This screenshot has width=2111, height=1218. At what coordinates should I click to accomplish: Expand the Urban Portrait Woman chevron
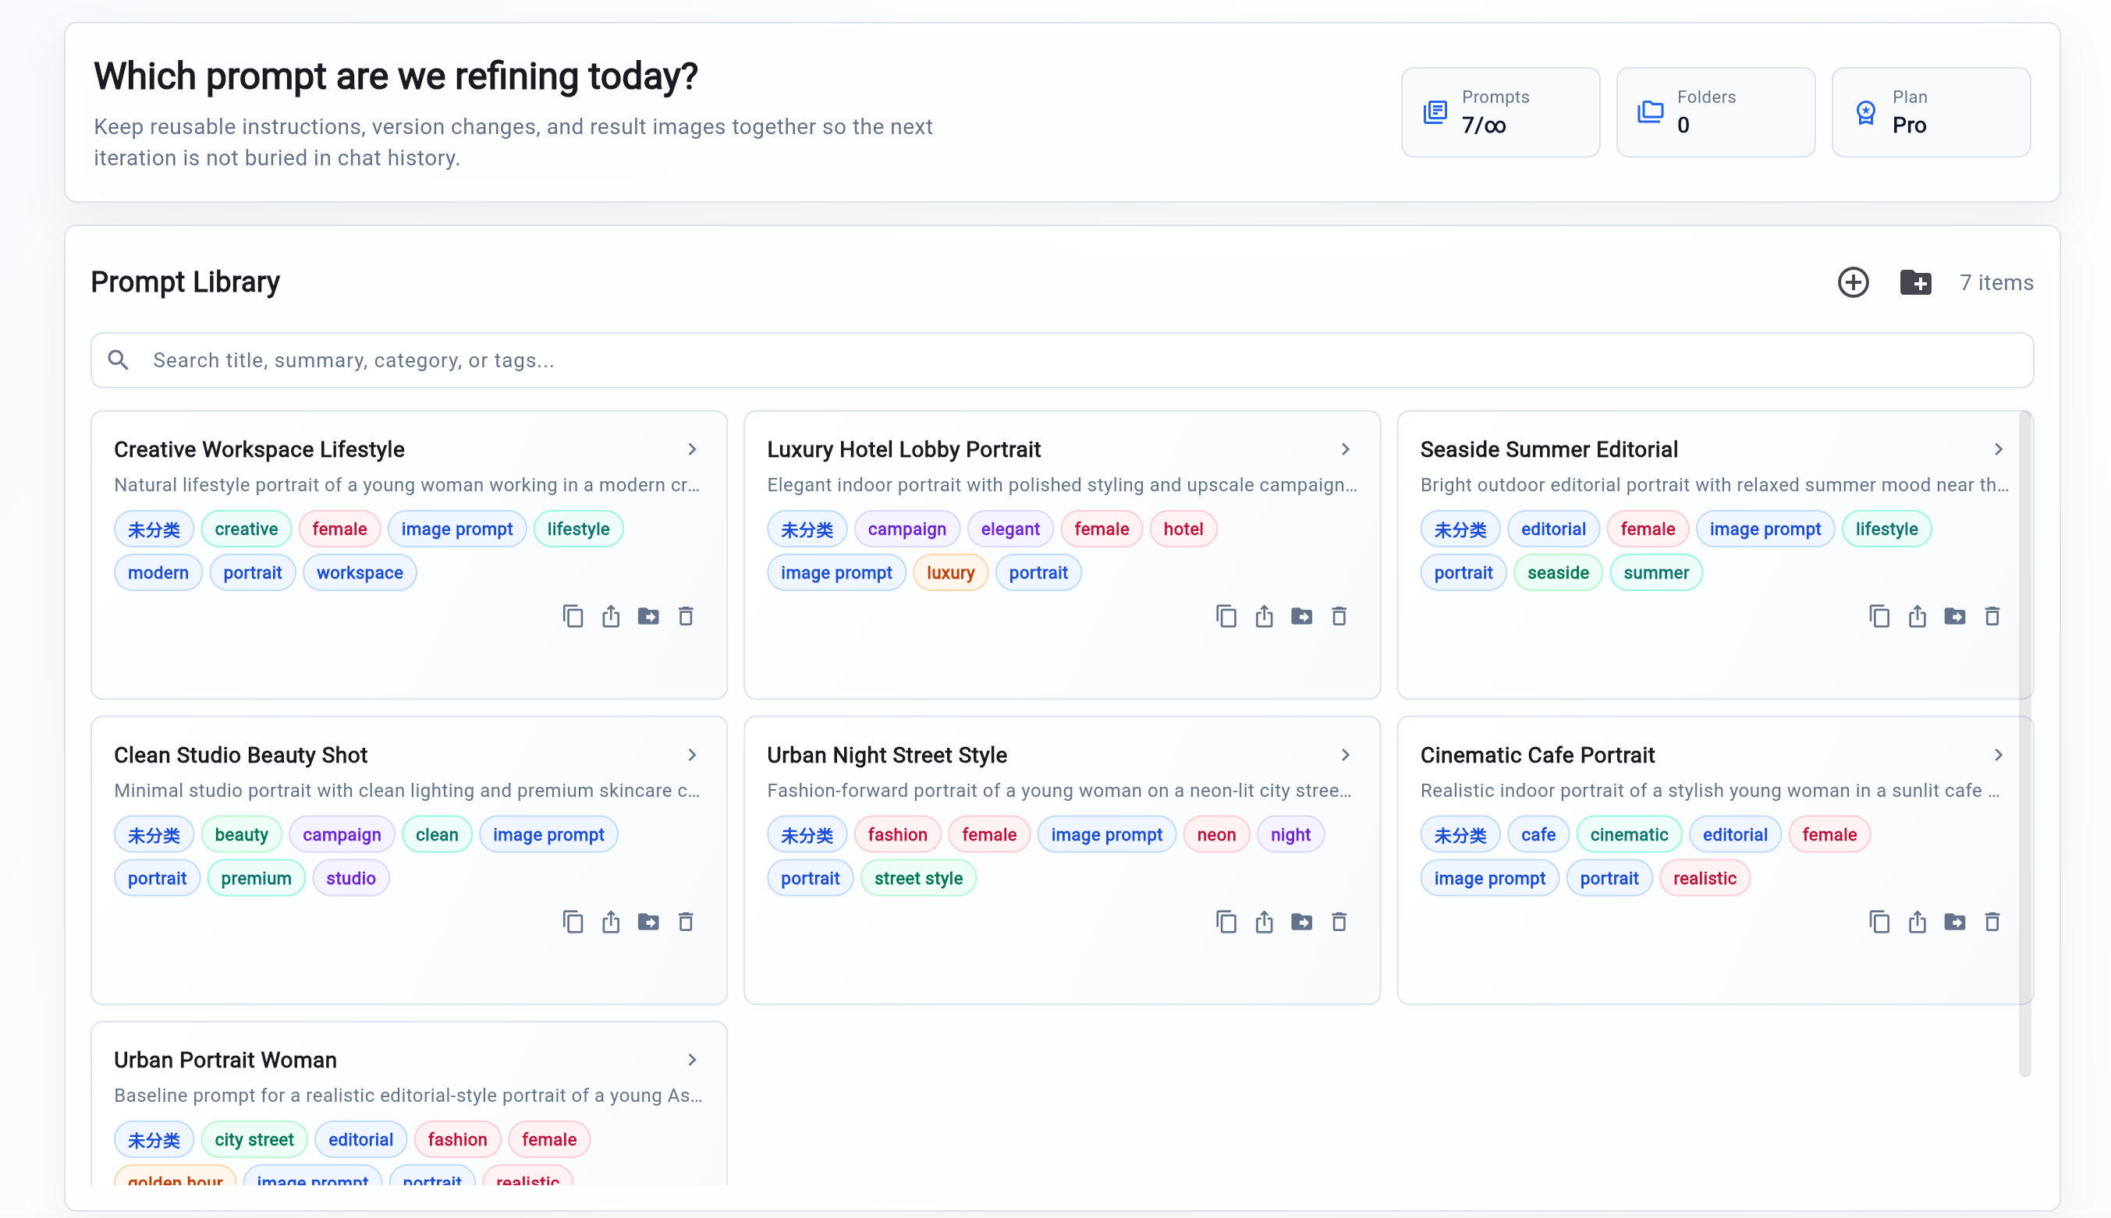tap(692, 1060)
